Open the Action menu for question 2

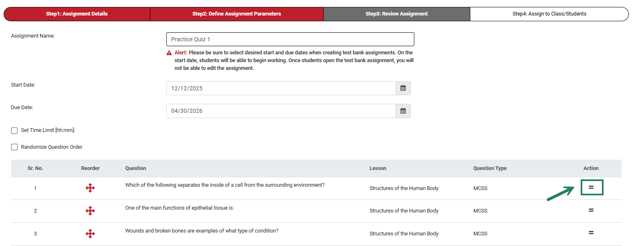[591, 210]
